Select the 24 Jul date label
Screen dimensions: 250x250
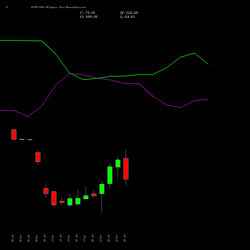pyautogui.click(x=125, y=238)
